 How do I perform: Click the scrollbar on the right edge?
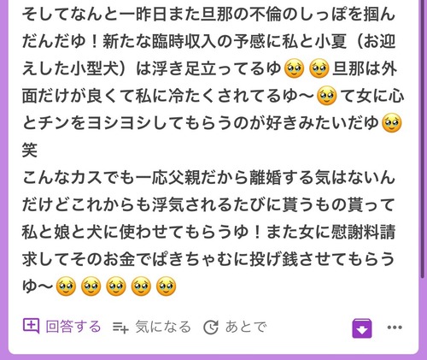pos(424,137)
